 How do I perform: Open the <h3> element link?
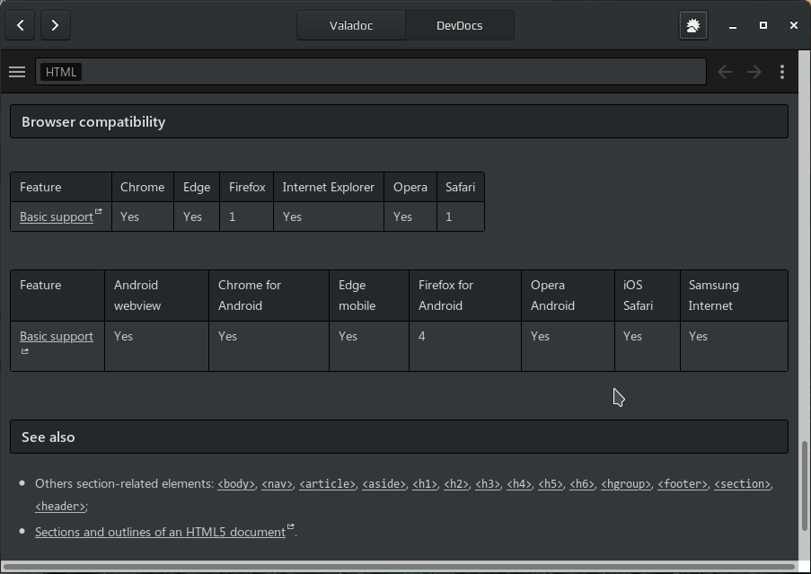point(488,484)
